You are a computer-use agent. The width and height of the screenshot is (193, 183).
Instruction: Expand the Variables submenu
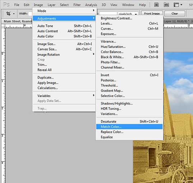click(64, 96)
